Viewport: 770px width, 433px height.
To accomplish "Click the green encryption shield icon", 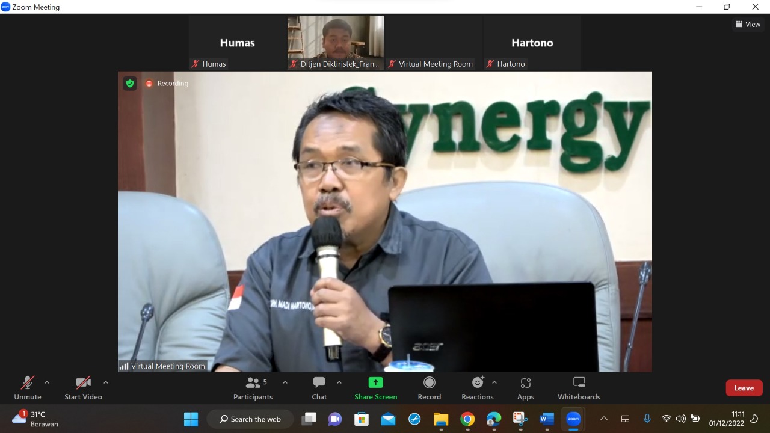I will (x=130, y=84).
